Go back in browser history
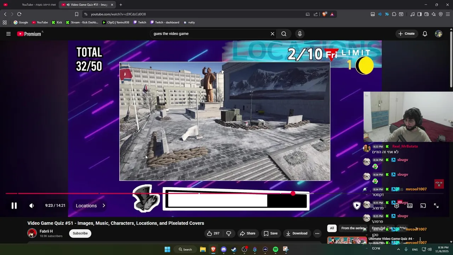The height and width of the screenshot is (255, 453). (x=5, y=14)
